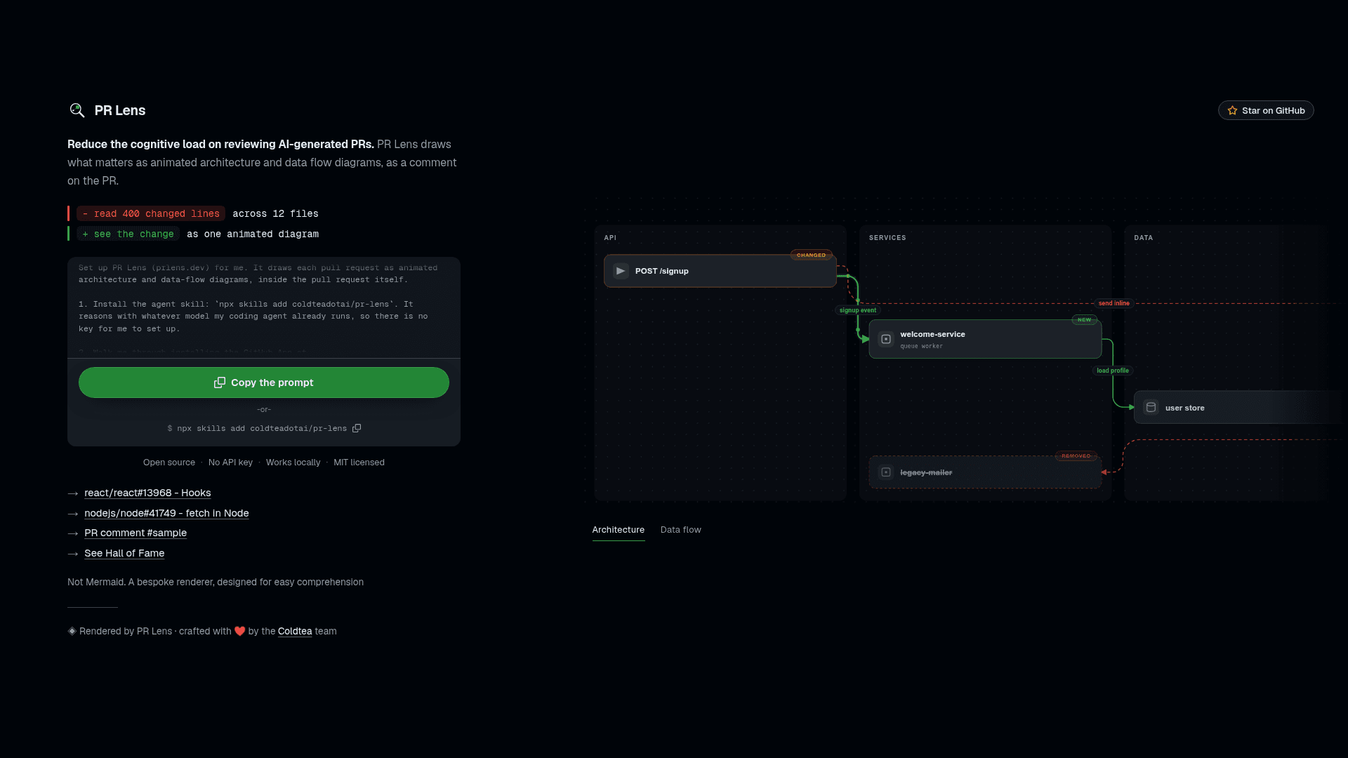Click the send inline edge label
1348x758 pixels.
[x=1114, y=303]
